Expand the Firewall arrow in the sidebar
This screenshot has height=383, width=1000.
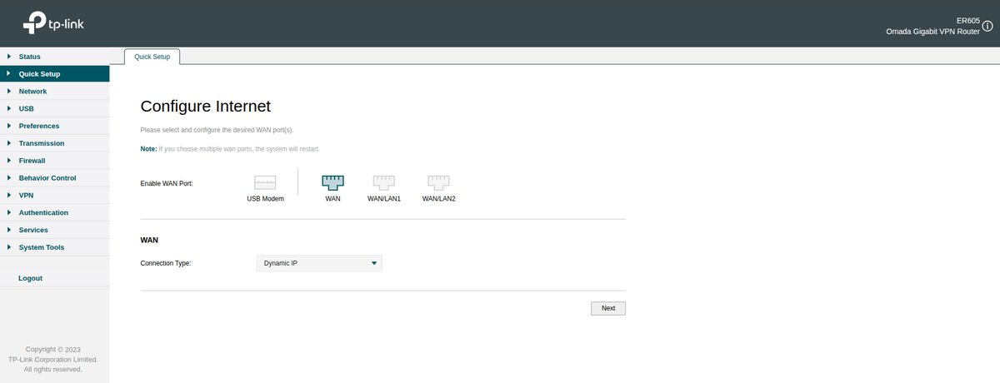tap(8, 161)
